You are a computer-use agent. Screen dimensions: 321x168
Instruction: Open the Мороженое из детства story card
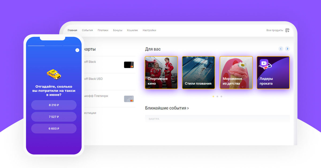pyautogui.click(x=236, y=73)
